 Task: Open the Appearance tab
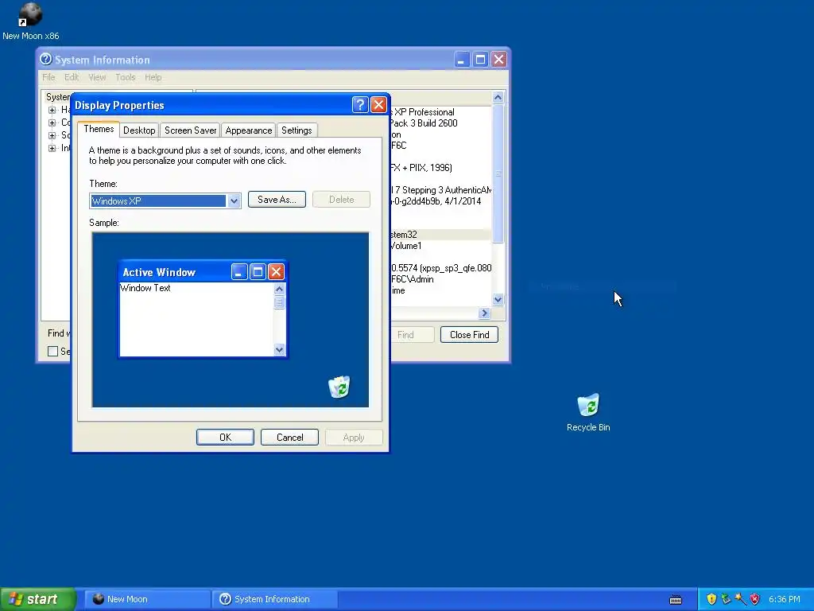point(248,130)
